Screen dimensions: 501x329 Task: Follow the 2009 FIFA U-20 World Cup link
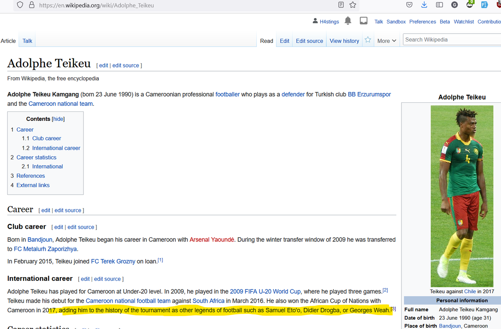pos(265,291)
